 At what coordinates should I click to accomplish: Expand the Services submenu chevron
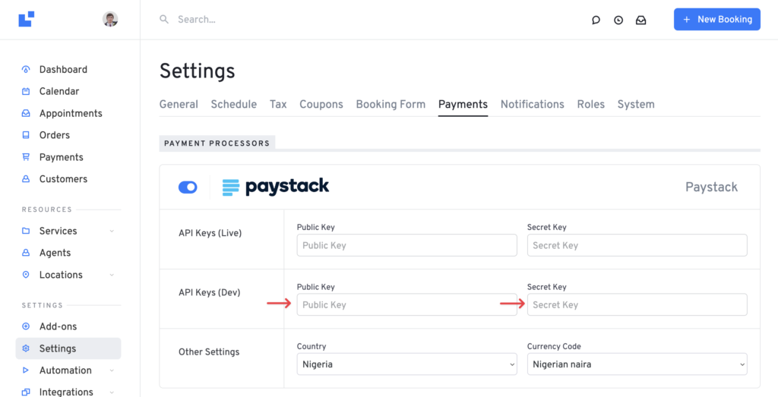(x=112, y=231)
